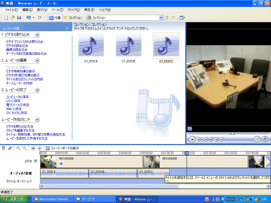
Task: Zoom in the timeline with magnifier plus
Action: [18, 148]
